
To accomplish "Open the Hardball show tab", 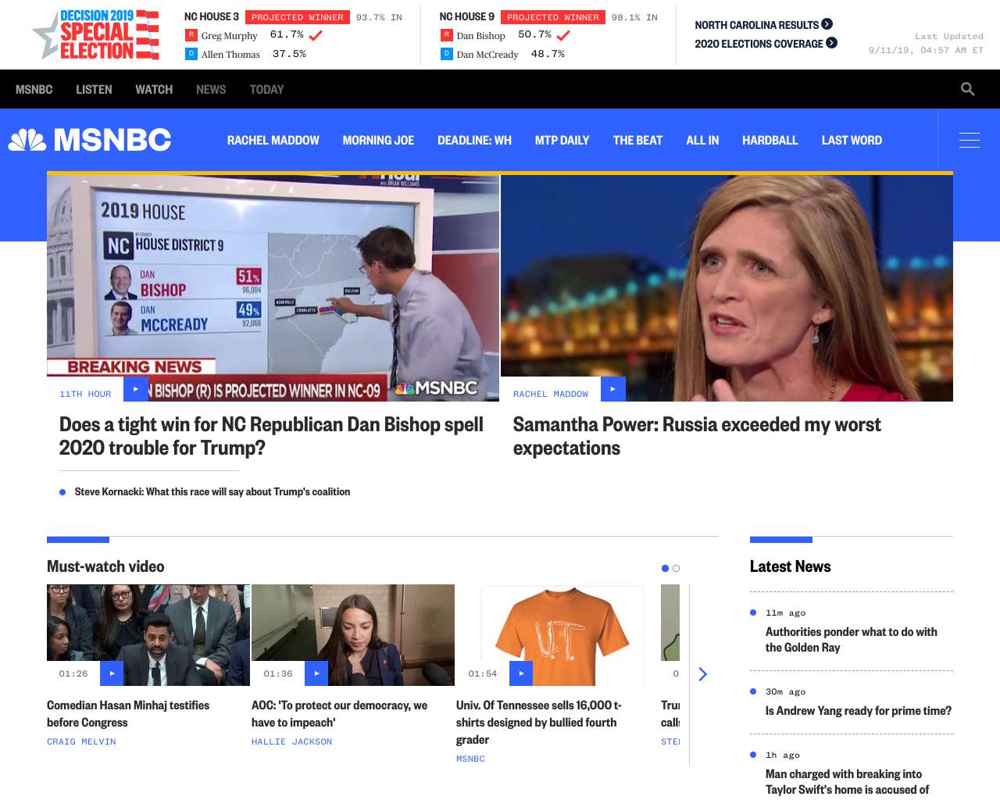I will coord(770,140).
